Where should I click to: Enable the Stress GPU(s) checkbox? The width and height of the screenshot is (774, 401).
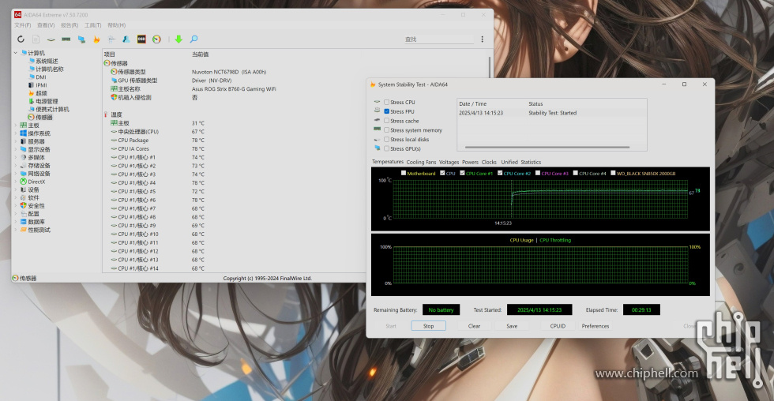coord(386,148)
